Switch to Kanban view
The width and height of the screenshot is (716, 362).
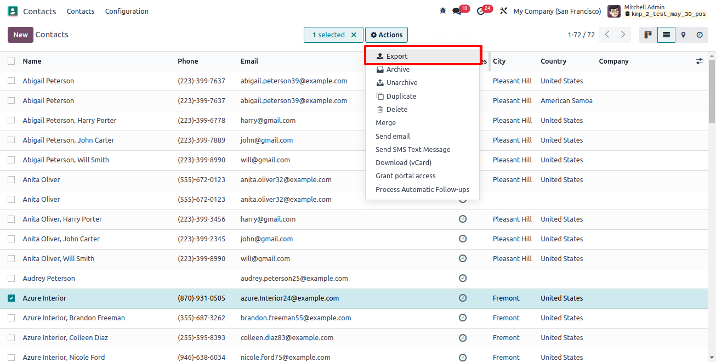pos(648,35)
